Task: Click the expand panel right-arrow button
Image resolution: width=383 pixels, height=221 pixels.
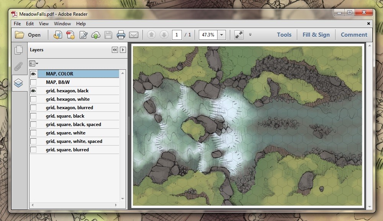Action: coord(123,50)
